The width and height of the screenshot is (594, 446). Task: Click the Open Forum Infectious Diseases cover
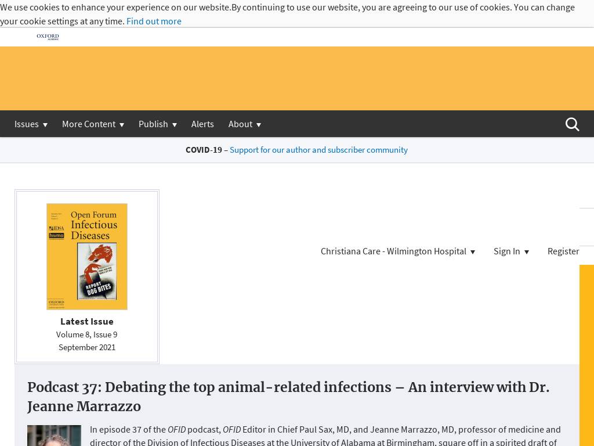[87, 256]
